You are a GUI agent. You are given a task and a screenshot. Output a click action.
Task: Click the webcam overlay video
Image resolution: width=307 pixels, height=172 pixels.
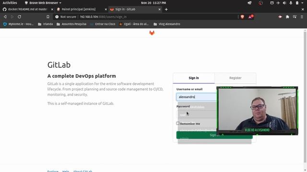[257, 111]
